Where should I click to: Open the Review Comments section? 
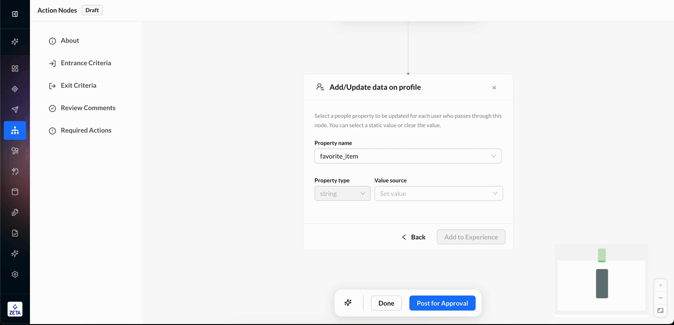[88, 108]
